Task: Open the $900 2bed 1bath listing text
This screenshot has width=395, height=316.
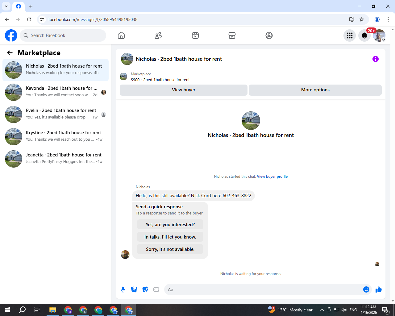Action: click(160, 80)
